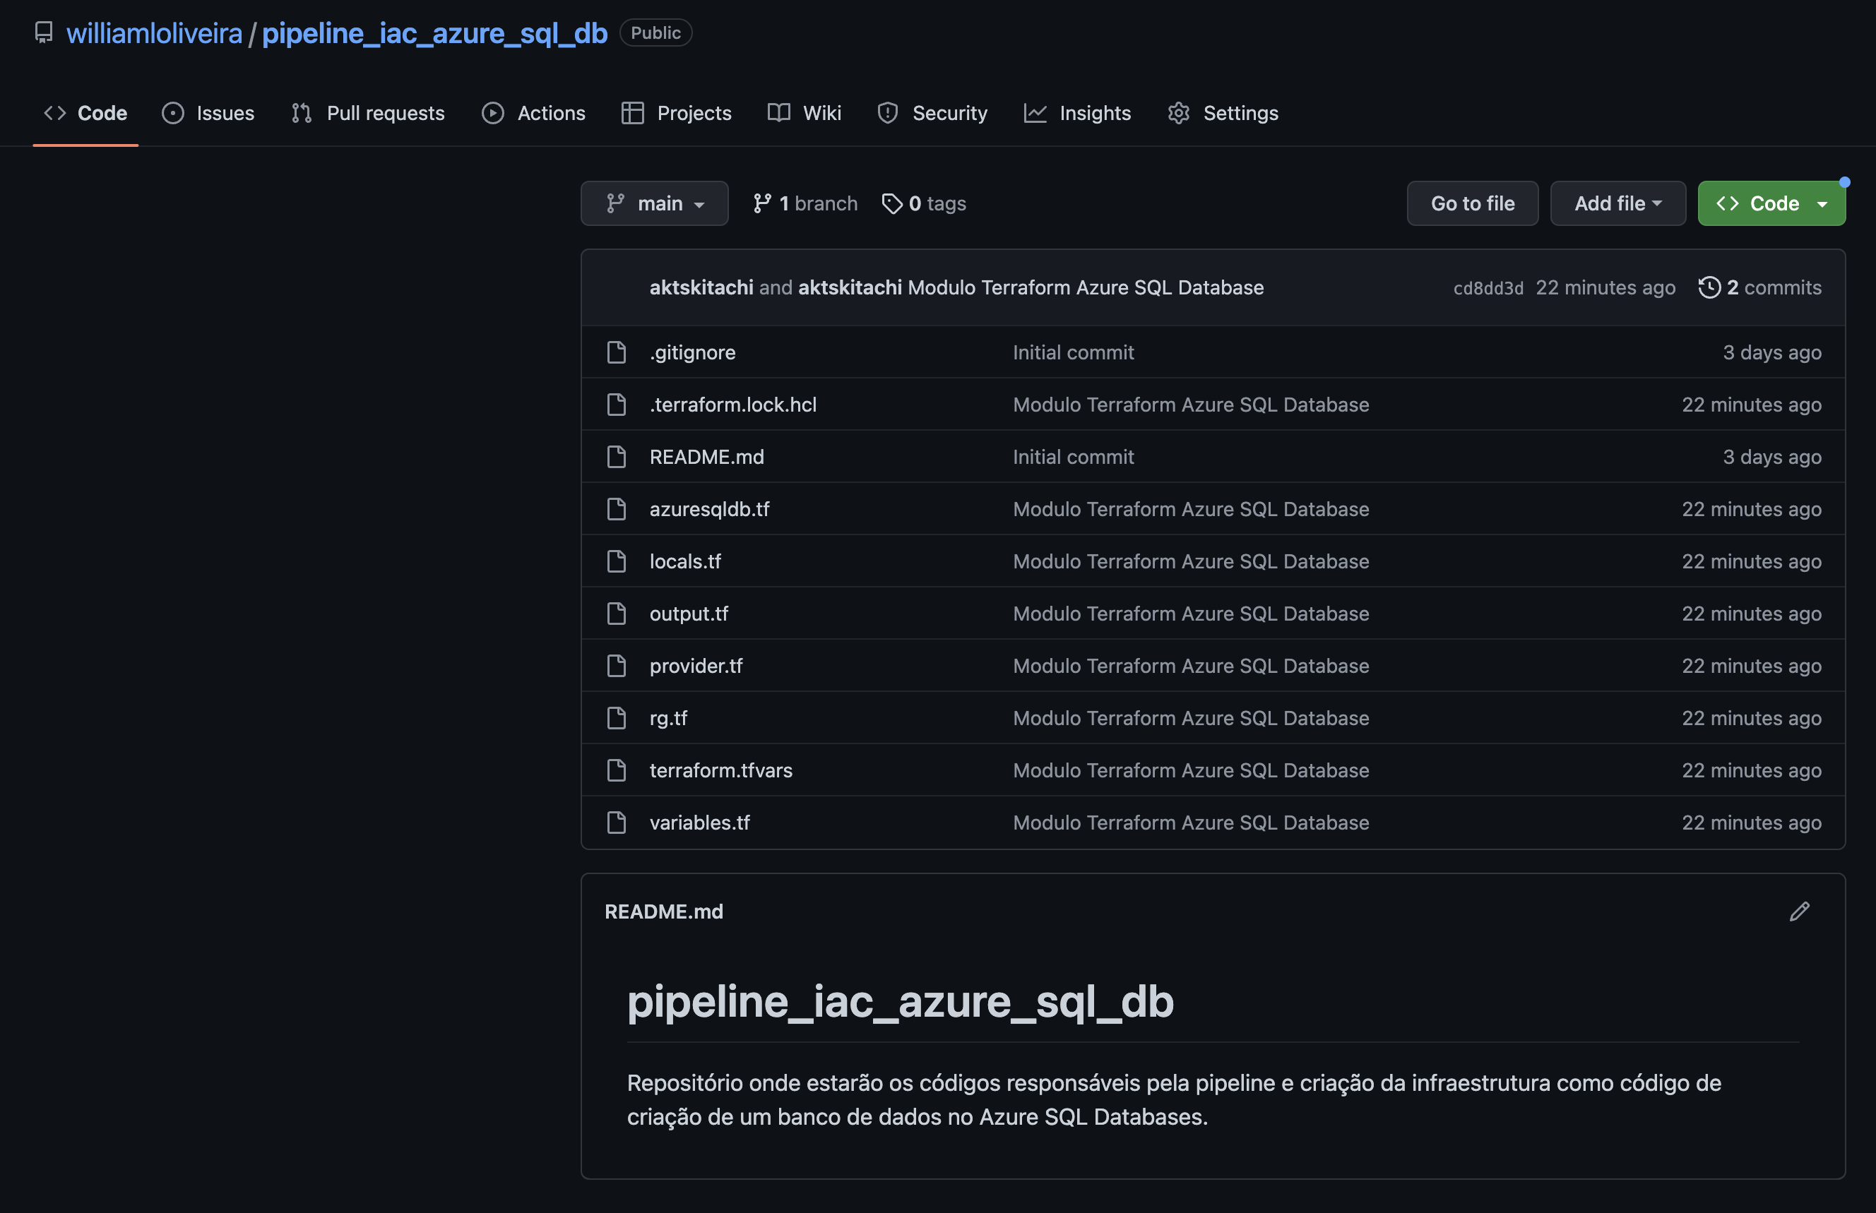Image resolution: width=1876 pixels, height=1213 pixels.
Task: Switch to the Issues tab
Action: pos(208,113)
